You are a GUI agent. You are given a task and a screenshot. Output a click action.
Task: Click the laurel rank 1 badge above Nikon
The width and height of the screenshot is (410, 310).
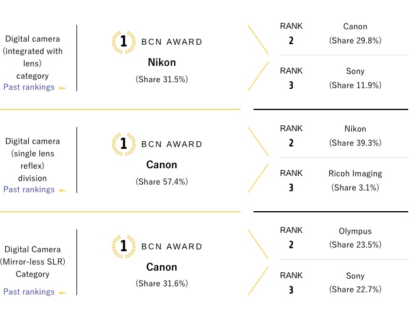124,42
